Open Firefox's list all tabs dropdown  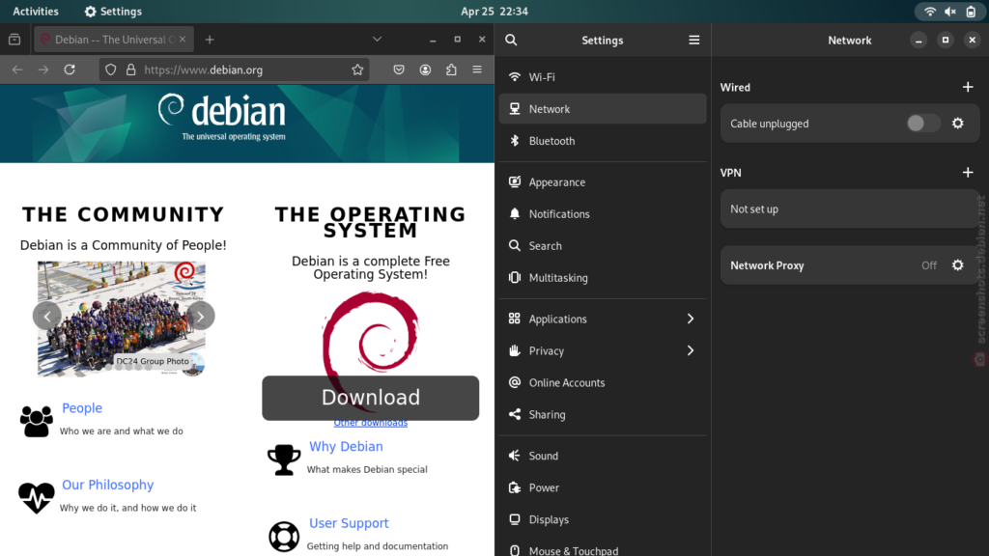377,37
